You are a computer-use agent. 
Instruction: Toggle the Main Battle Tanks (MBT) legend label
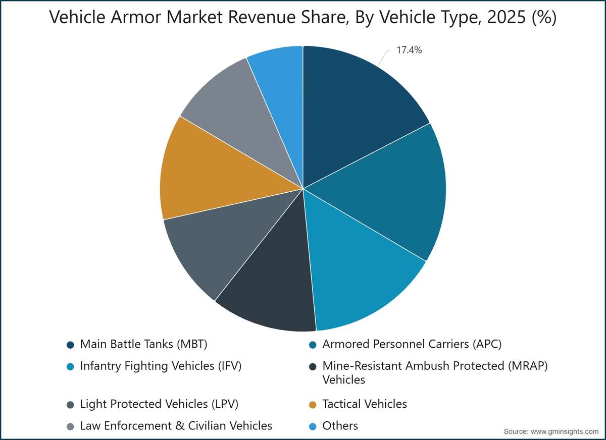pos(144,345)
